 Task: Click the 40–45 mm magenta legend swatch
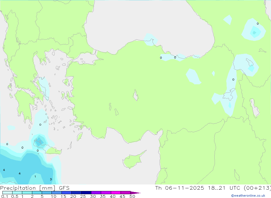click(x=116, y=193)
